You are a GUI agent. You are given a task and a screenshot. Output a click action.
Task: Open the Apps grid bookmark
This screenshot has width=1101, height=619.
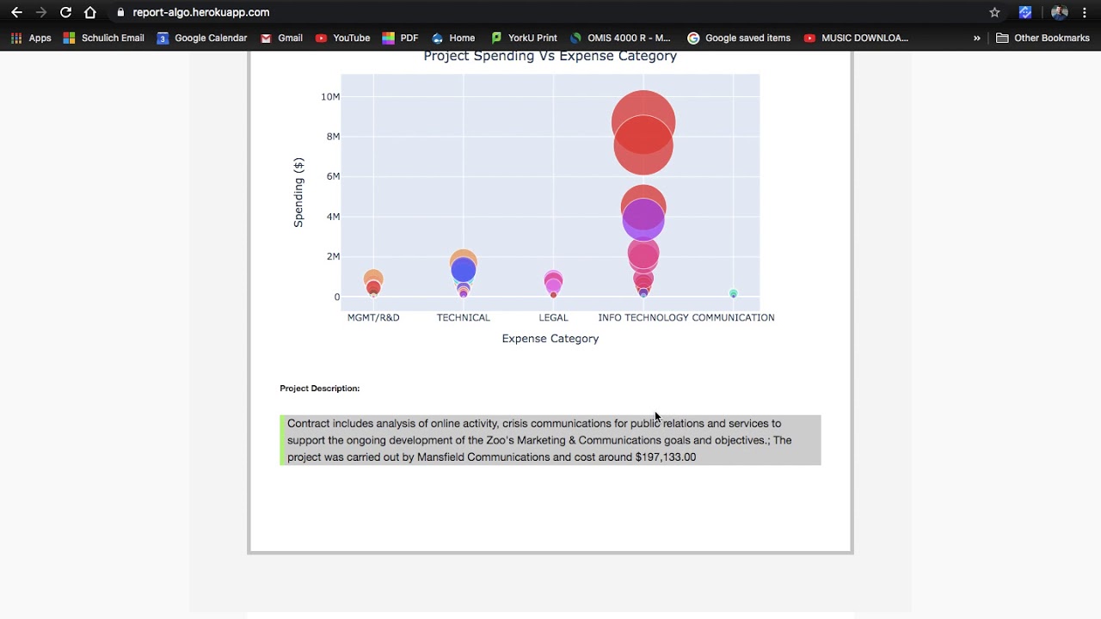click(31, 38)
